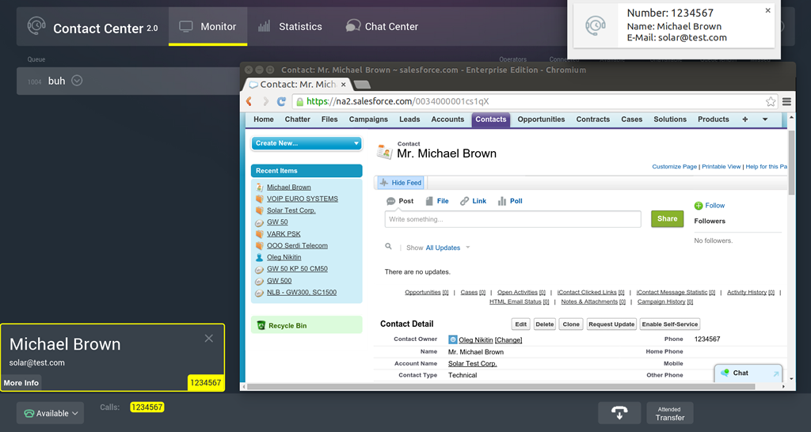Click the feed search magnifier icon
The image size is (811, 432).
click(388, 247)
